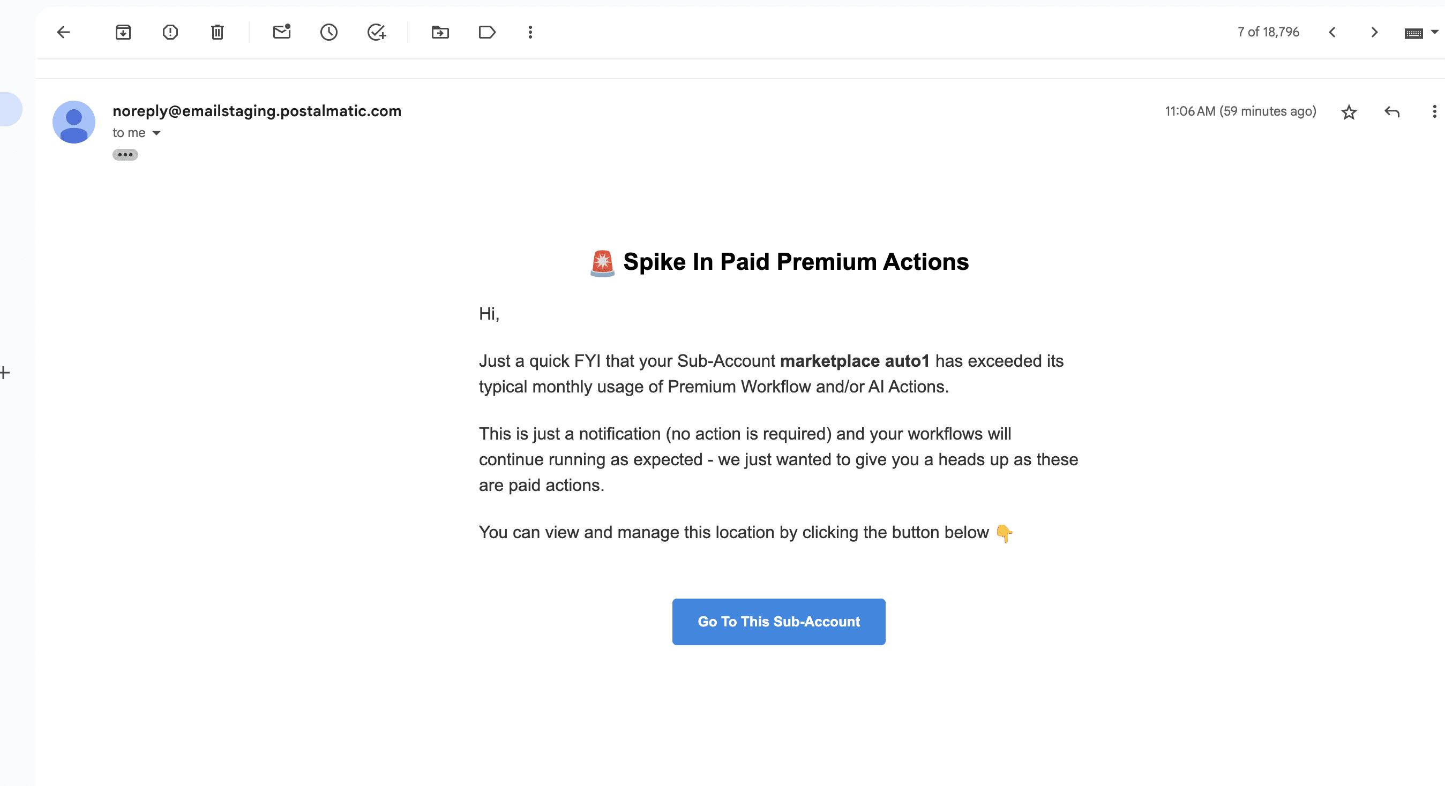Open the message's three-dot options menu
Viewport: 1445px width, 786px height.
(x=1434, y=111)
